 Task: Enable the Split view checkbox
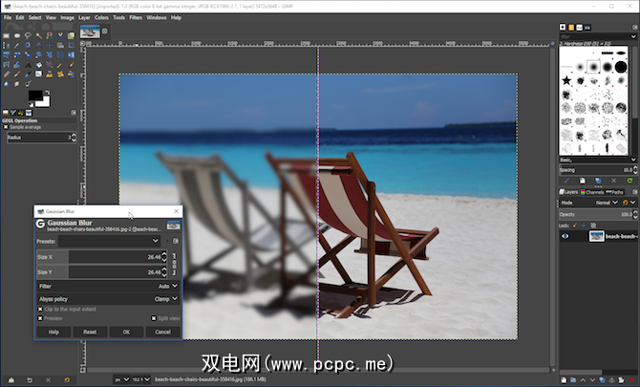(153, 318)
